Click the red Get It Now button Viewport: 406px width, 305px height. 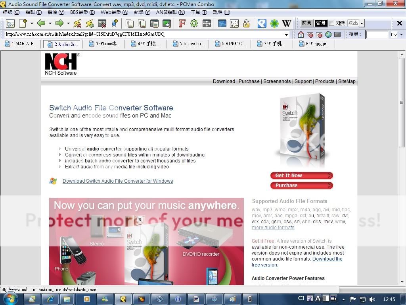coord(301,176)
